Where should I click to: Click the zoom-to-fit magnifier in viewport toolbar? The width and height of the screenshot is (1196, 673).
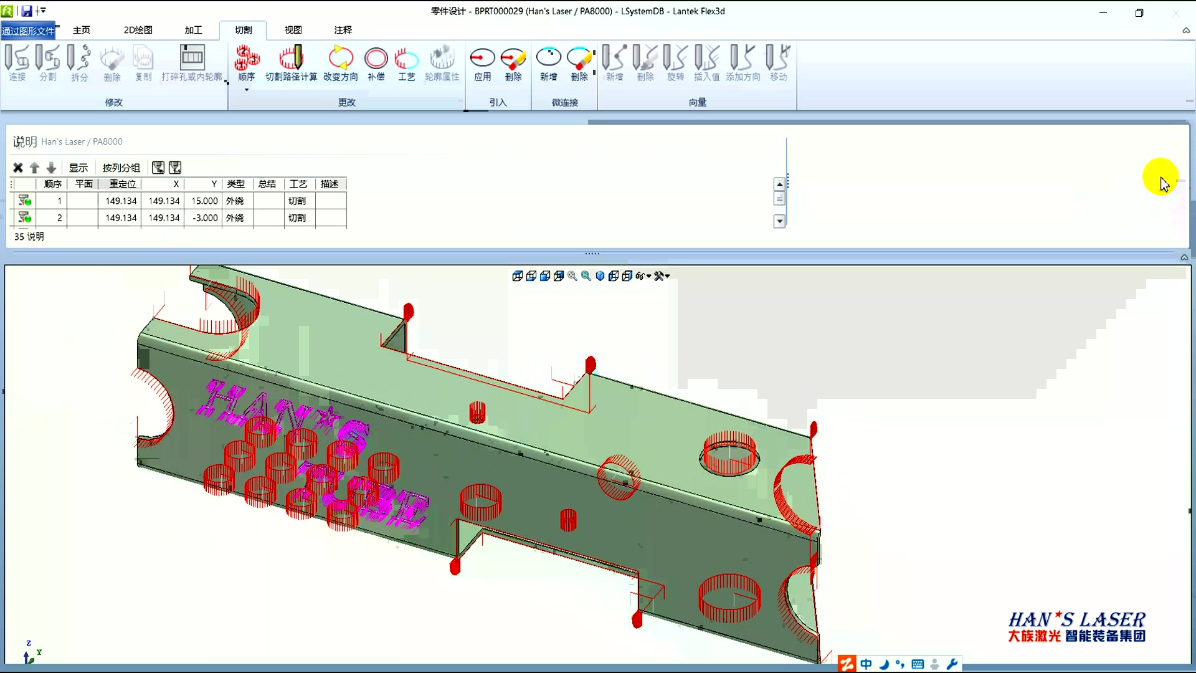572,276
